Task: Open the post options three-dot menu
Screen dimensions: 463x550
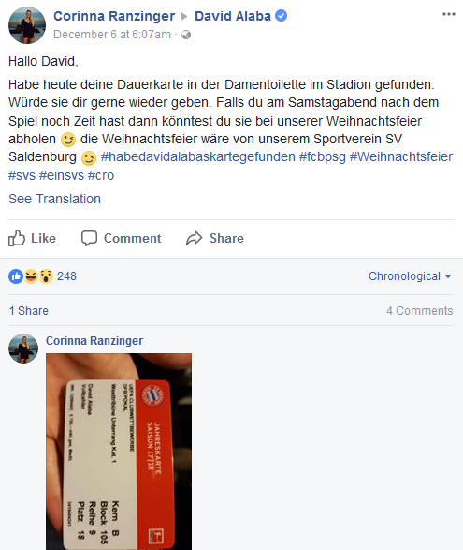Action: (448, 14)
